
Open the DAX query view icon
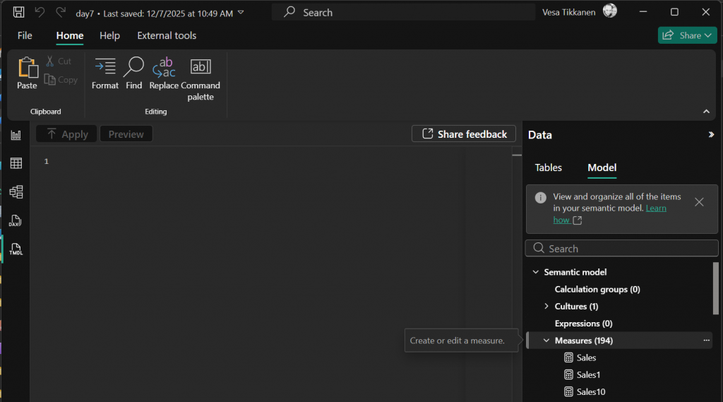(16, 220)
